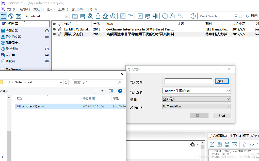Viewport: 259px width, 161px height.
Task: Open 工具(T) menu
Action: [x=63, y=9]
